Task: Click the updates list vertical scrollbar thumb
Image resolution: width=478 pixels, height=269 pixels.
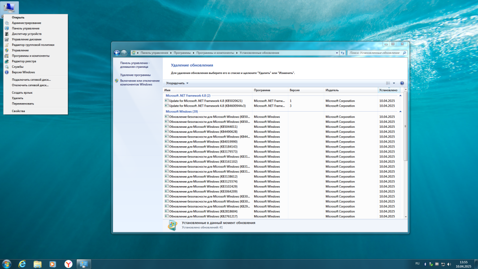Action: pos(405,126)
